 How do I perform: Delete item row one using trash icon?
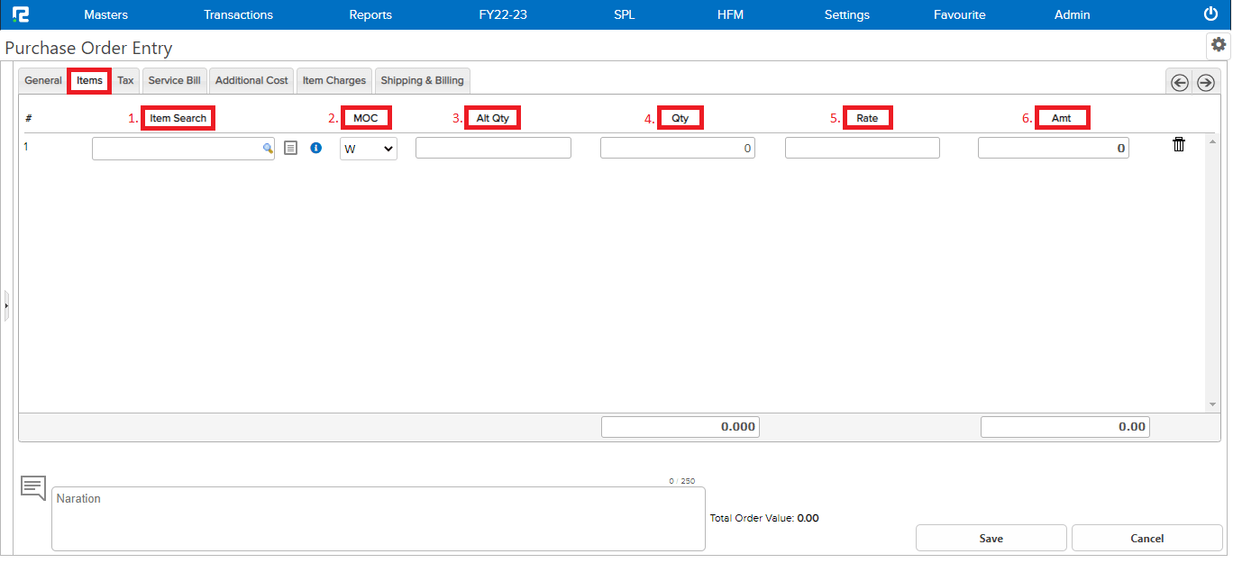tap(1178, 143)
